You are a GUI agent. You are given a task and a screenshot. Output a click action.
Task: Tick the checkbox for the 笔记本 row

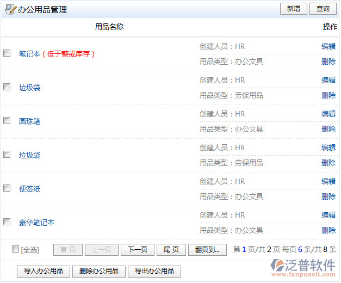(7, 53)
